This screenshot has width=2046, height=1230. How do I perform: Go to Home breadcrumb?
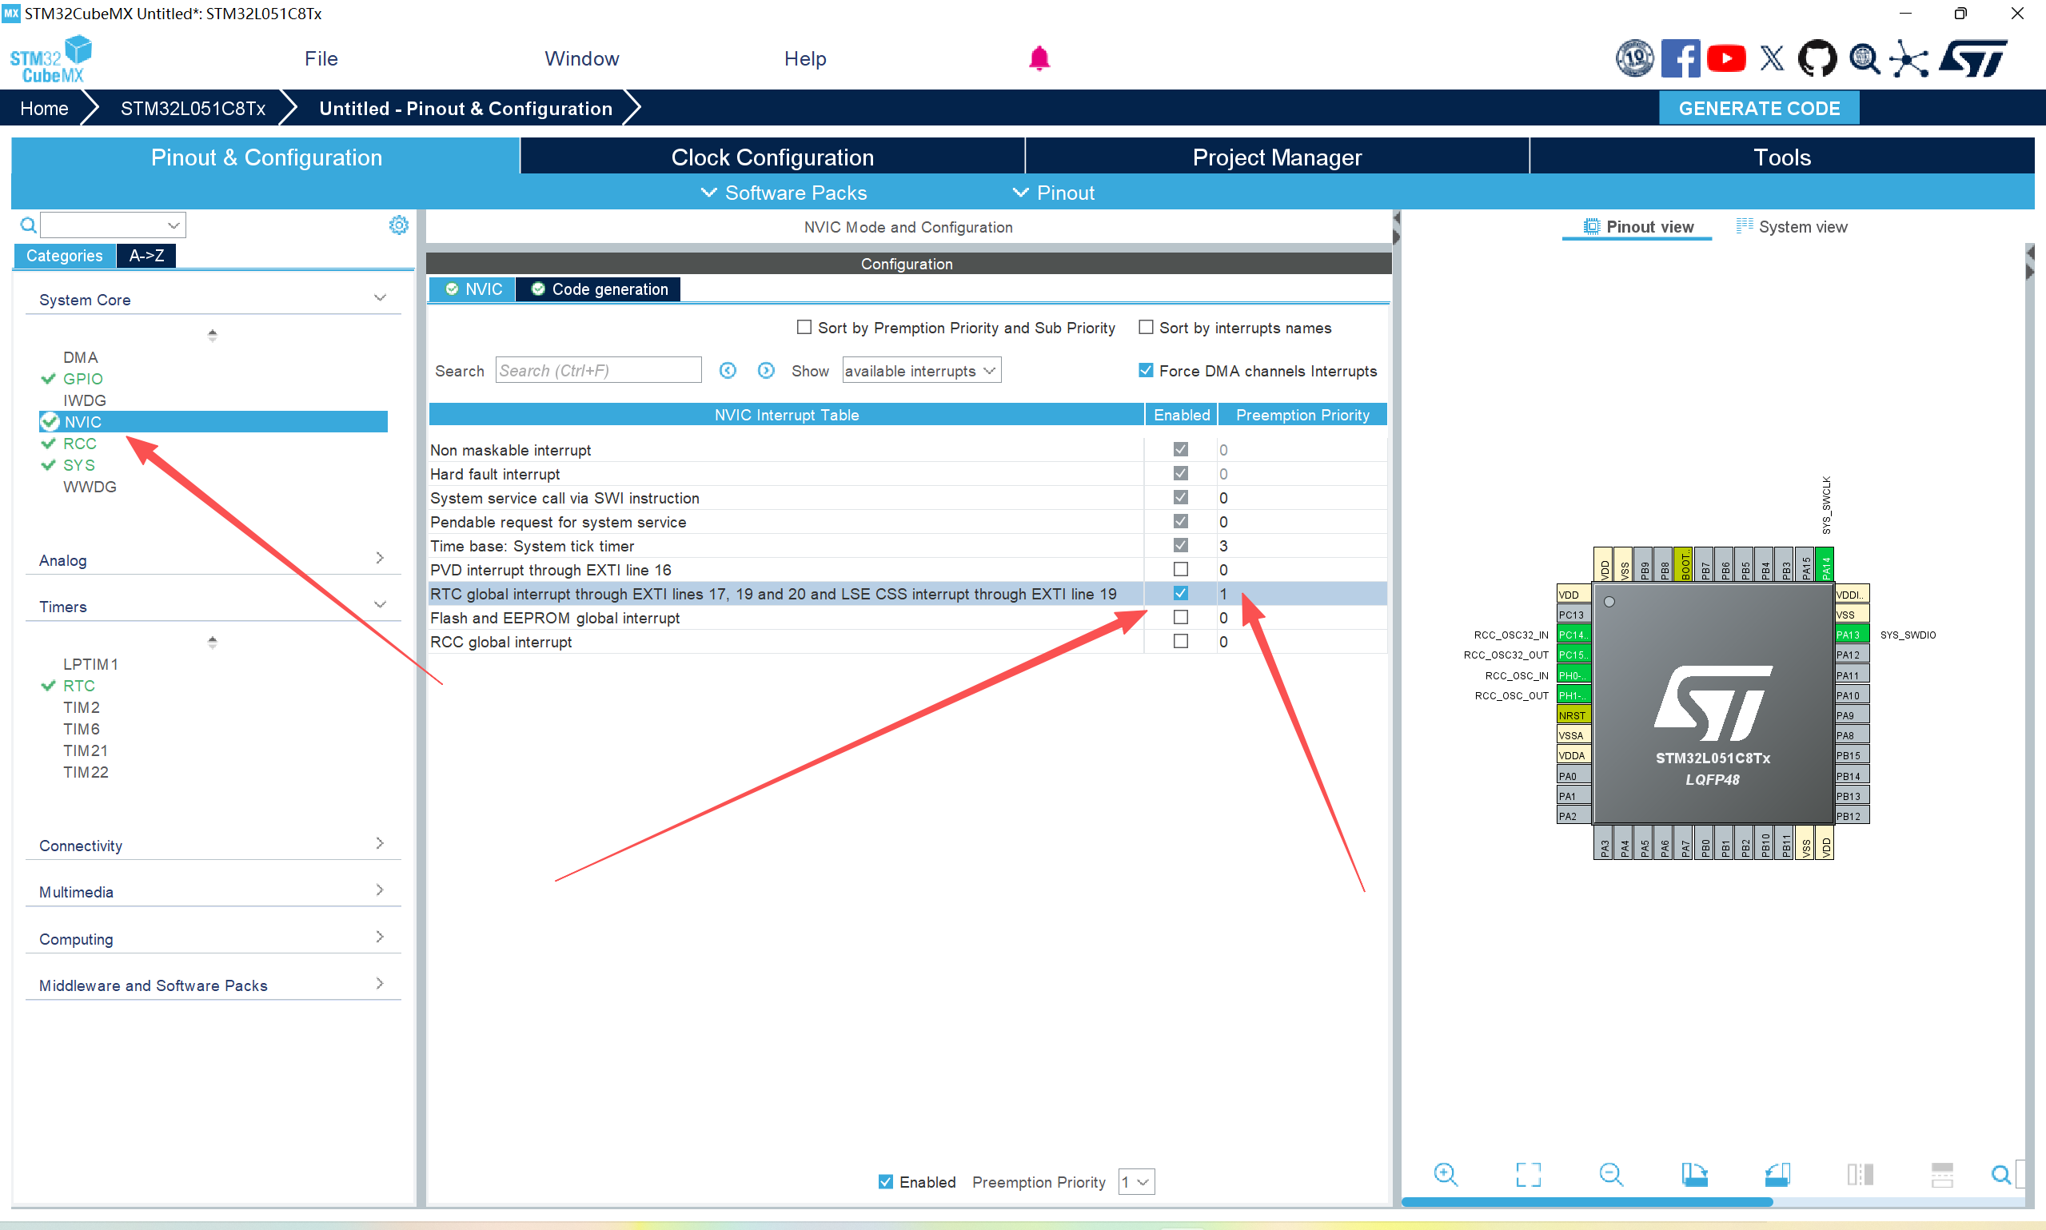[x=44, y=109]
